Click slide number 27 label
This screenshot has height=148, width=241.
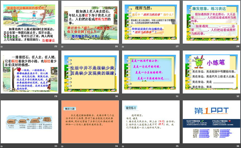tap(177, 47)
